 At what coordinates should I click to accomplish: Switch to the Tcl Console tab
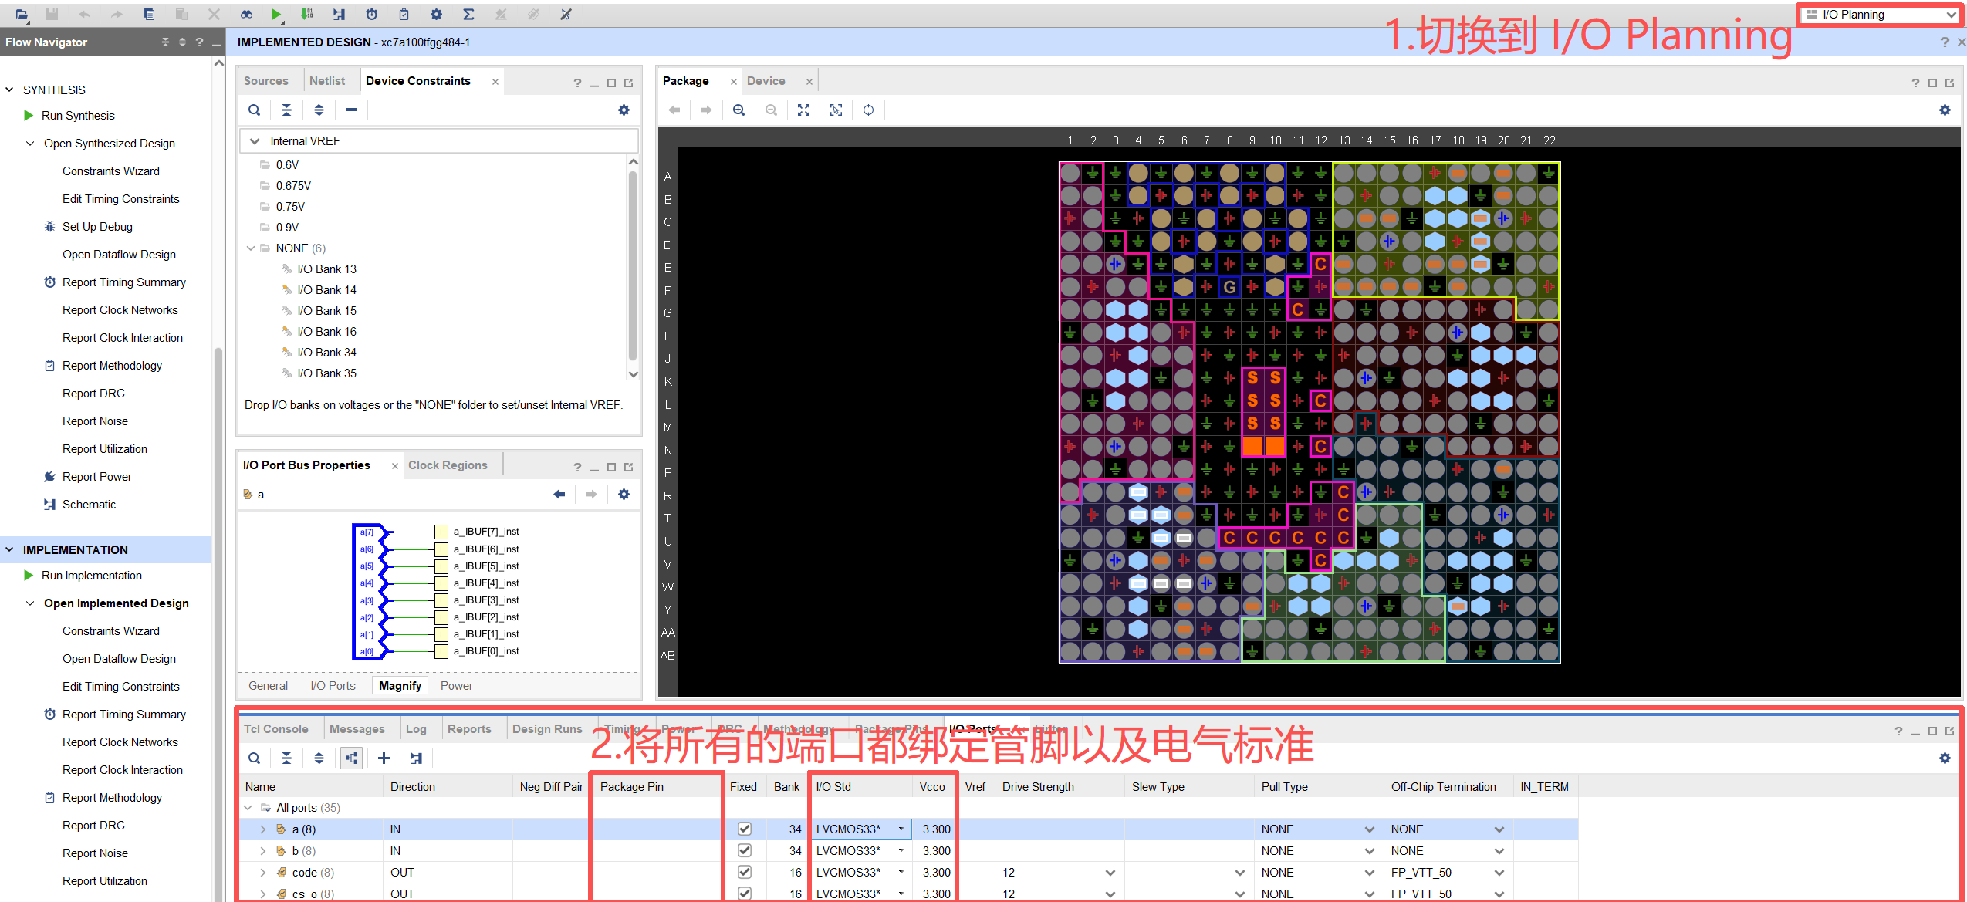pyautogui.click(x=275, y=729)
